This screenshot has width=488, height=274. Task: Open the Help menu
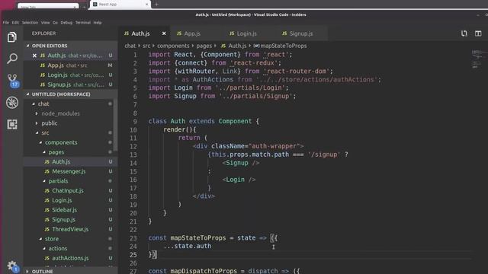(98, 22)
